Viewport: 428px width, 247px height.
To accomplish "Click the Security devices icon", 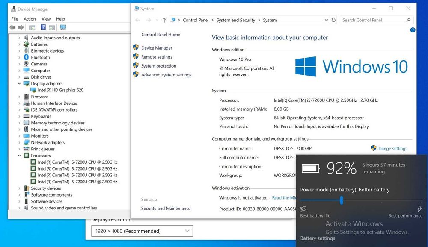I will [26, 188].
